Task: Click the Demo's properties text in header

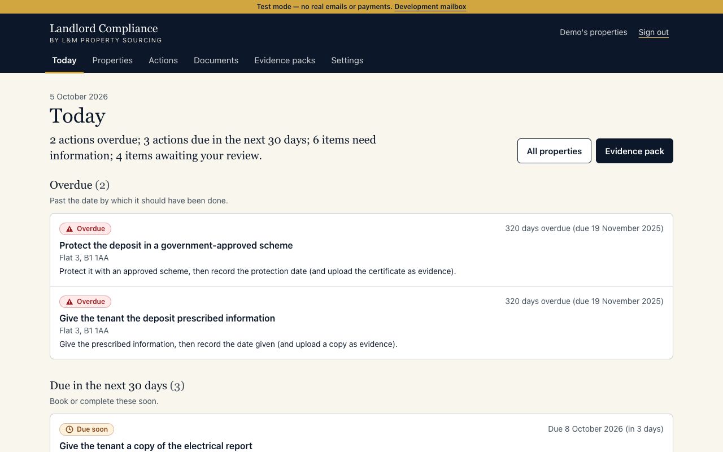Action: [594, 32]
